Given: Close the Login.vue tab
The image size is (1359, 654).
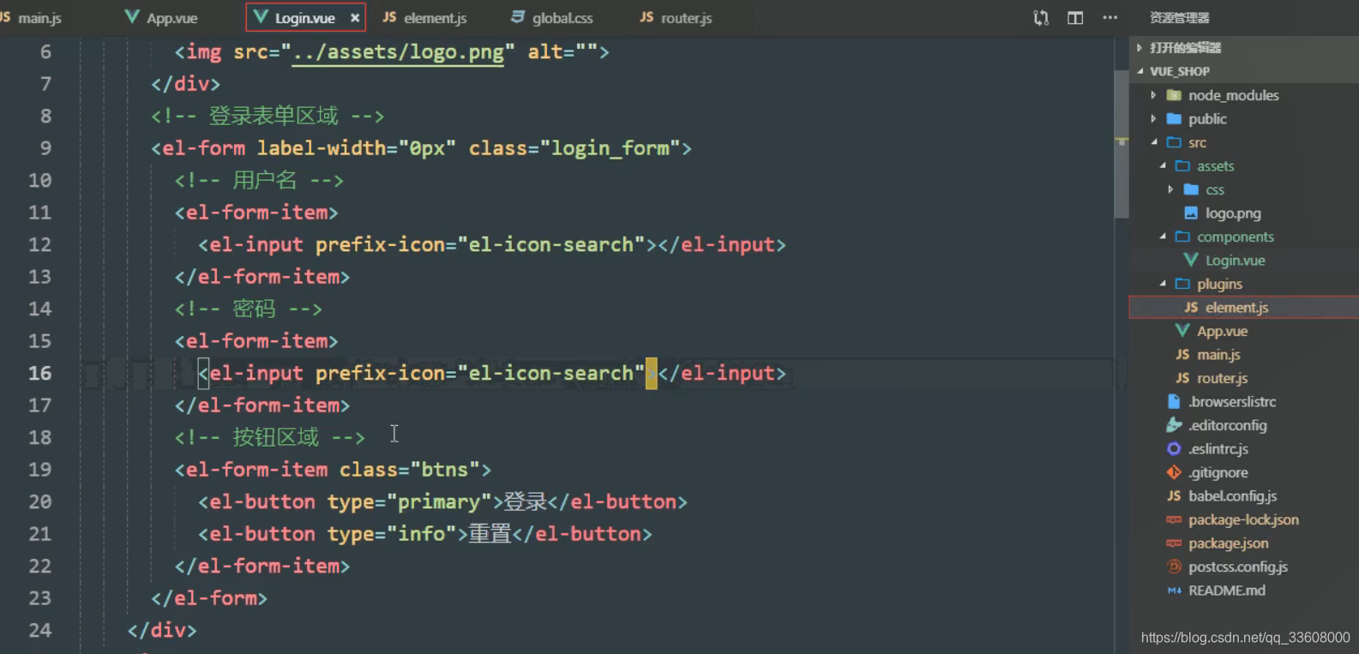Looking at the screenshot, I should [355, 17].
